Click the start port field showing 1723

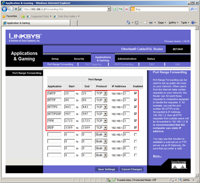(69, 121)
